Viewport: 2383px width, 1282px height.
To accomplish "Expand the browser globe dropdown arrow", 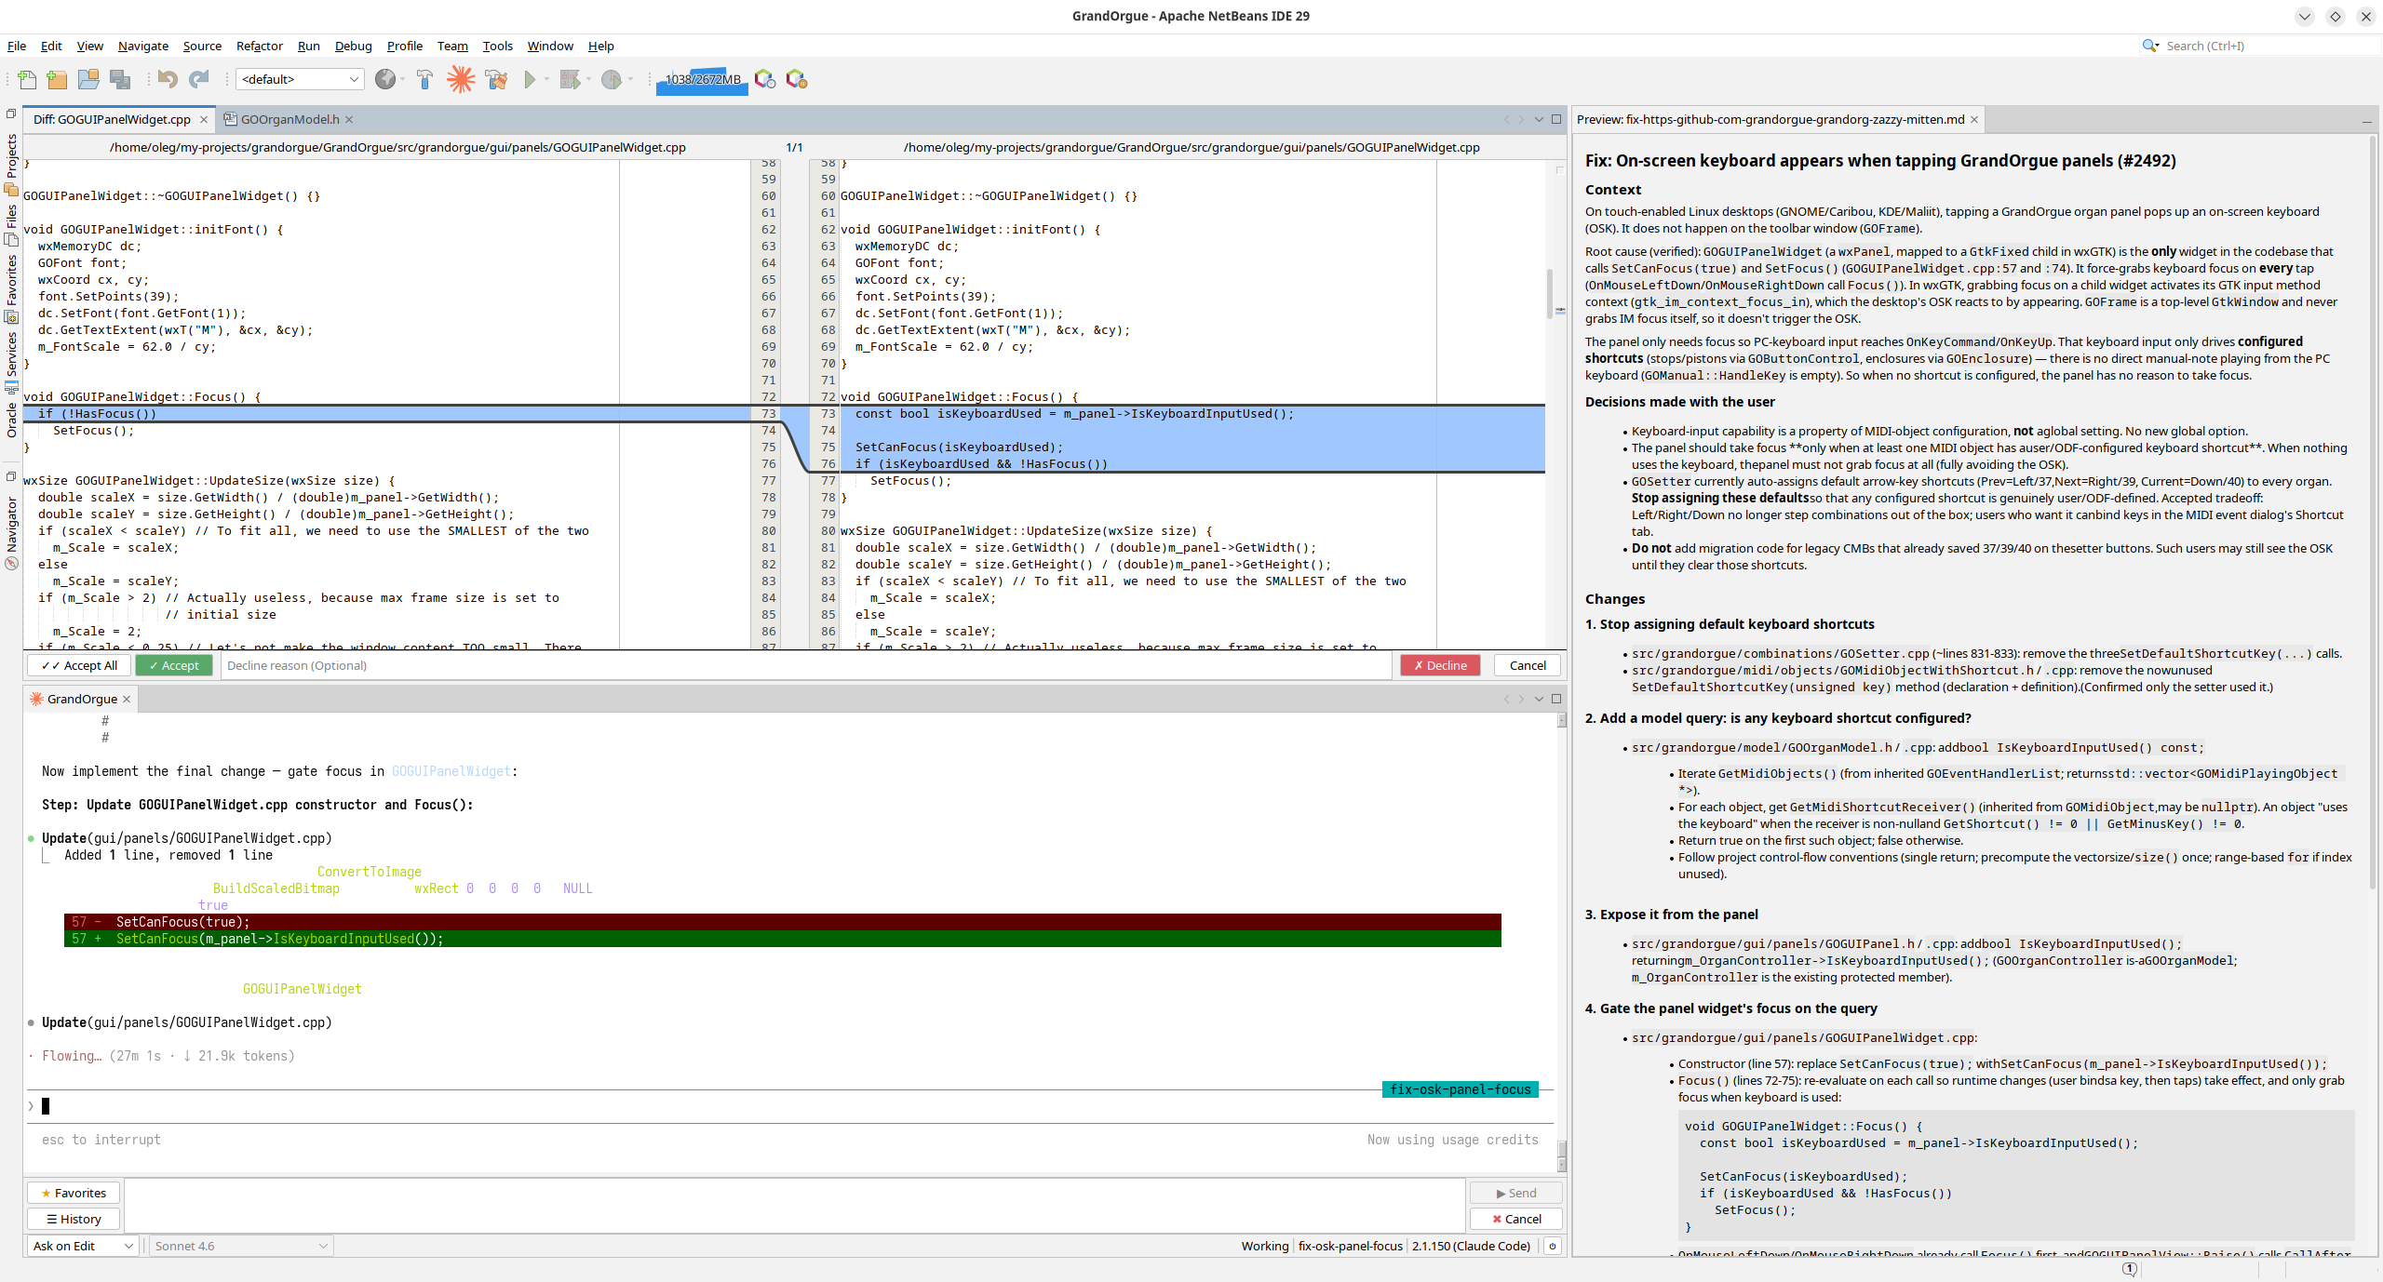I will 402,80.
